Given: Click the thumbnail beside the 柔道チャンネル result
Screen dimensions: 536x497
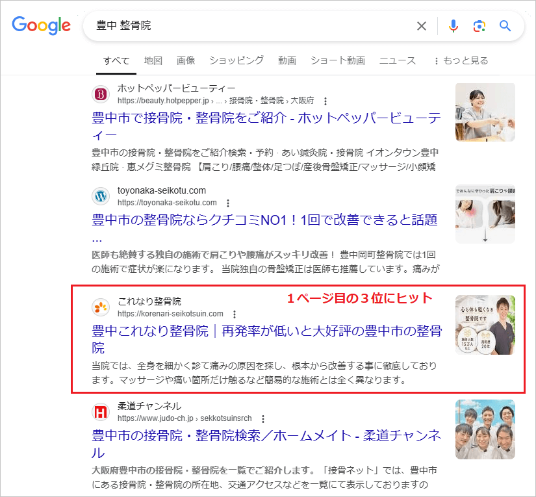Looking at the screenshot, I should coord(486,429).
